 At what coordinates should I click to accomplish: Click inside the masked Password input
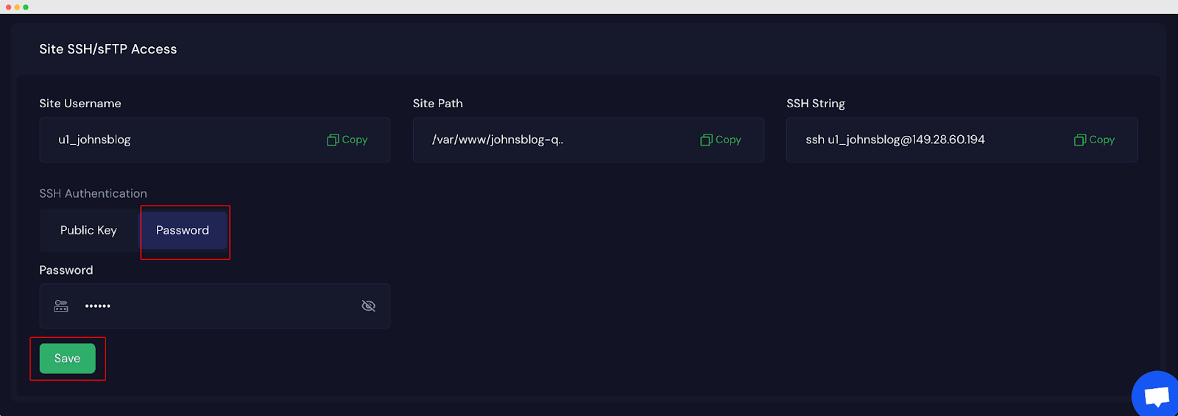click(x=221, y=306)
